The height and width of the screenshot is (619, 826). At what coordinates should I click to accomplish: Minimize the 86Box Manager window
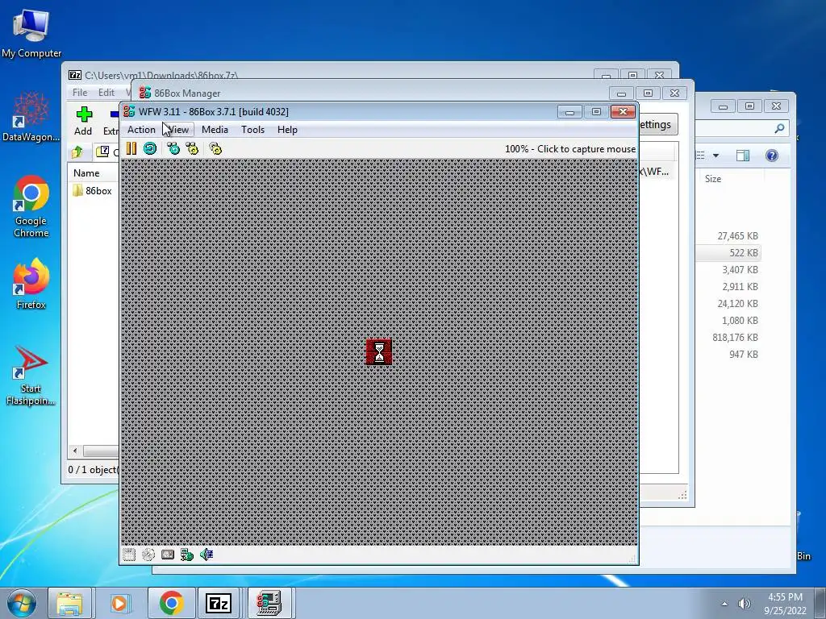tap(622, 93)
